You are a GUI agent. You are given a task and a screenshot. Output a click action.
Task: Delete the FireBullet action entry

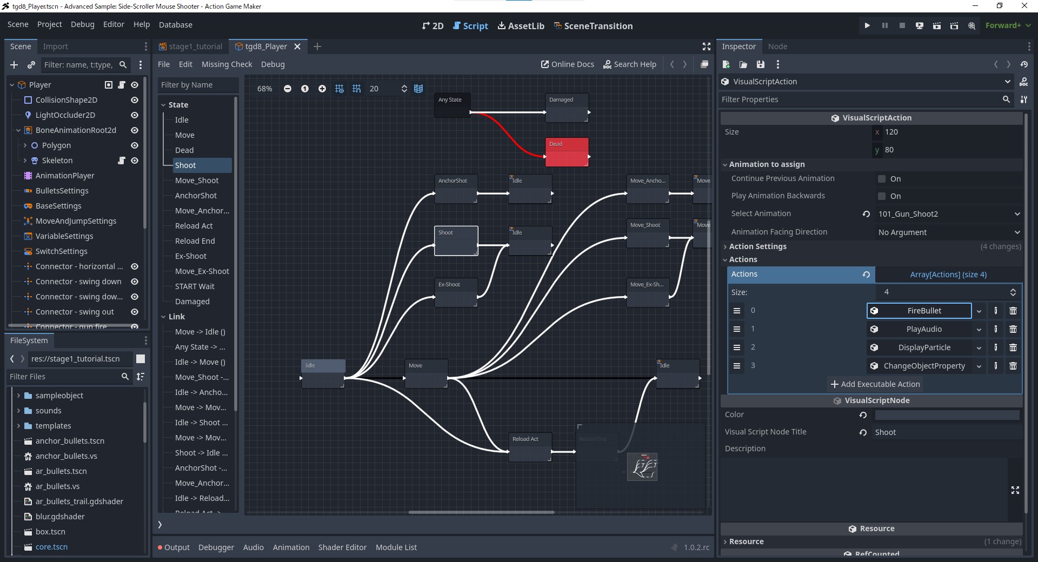tap(1013, 311)
